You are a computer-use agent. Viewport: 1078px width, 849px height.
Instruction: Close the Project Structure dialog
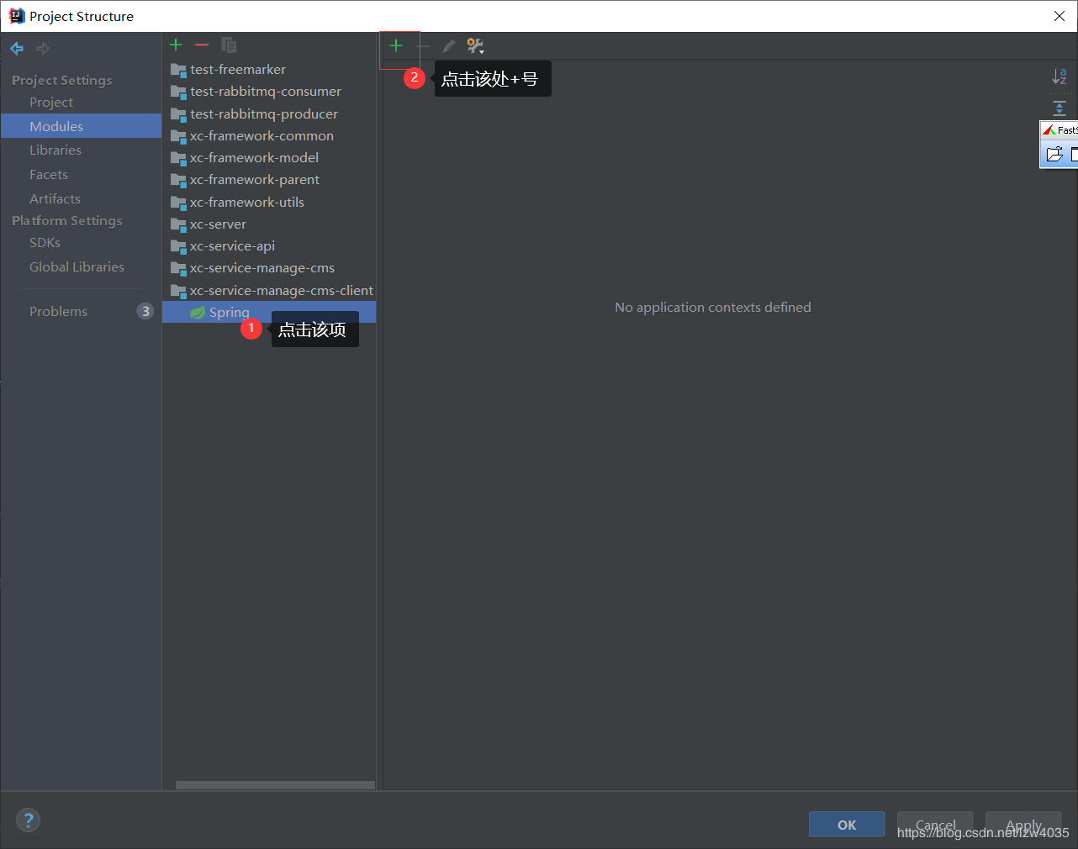(1060, 16)
